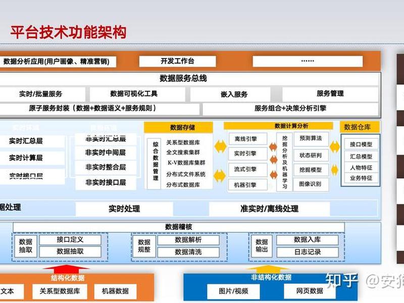Click the 嵌入服务 box

tap(230, 94)
